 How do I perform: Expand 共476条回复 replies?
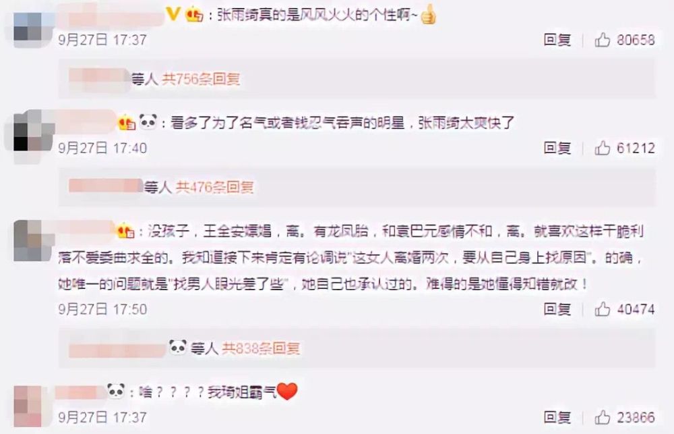214,187
